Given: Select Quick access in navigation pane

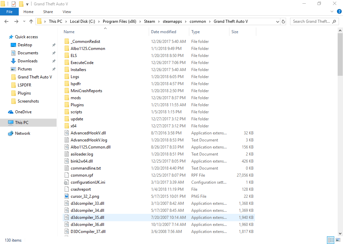Looking at the screenshot, I should (x=26, y=37).
